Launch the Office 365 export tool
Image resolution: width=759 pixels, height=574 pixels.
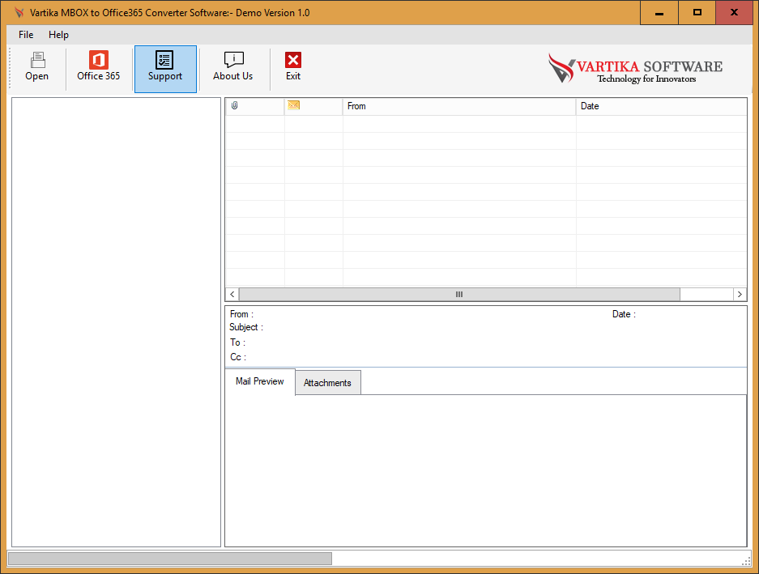point(98,68)
